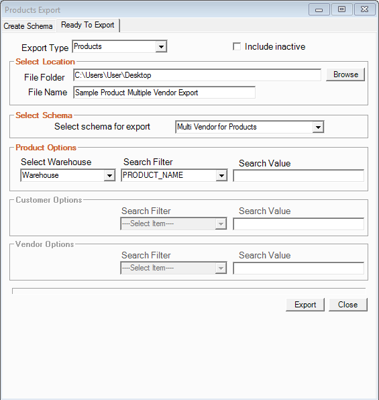The height and width of the screenshot is (400, 379).
Task: Click the File Folder path field
Action: [x=197, y=75]
